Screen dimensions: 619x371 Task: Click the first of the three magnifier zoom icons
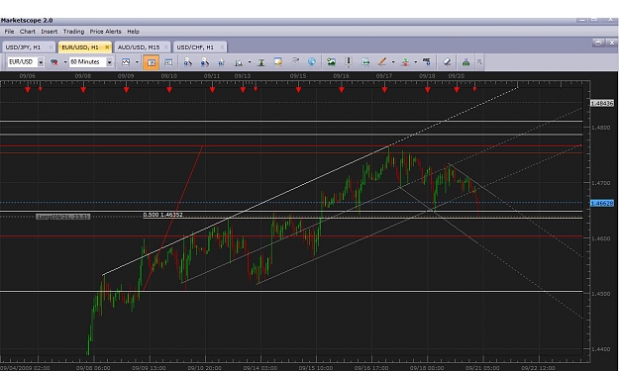point(187,62)
